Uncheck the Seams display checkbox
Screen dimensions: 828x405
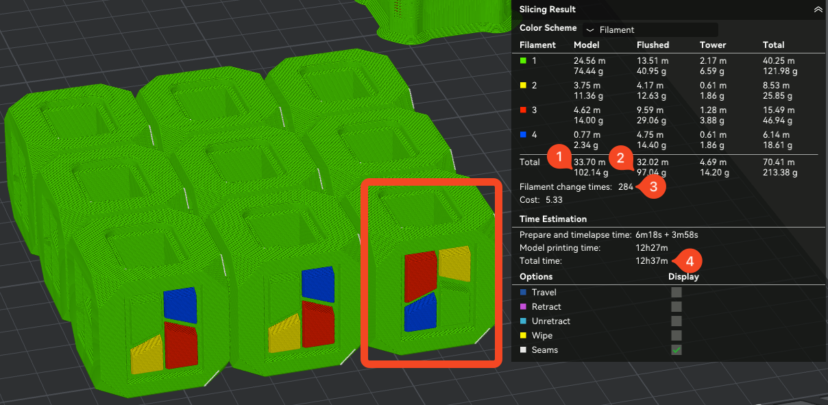coord(677,349)
